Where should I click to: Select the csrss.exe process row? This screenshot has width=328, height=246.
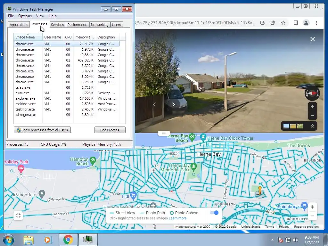(x=67, y=87)
